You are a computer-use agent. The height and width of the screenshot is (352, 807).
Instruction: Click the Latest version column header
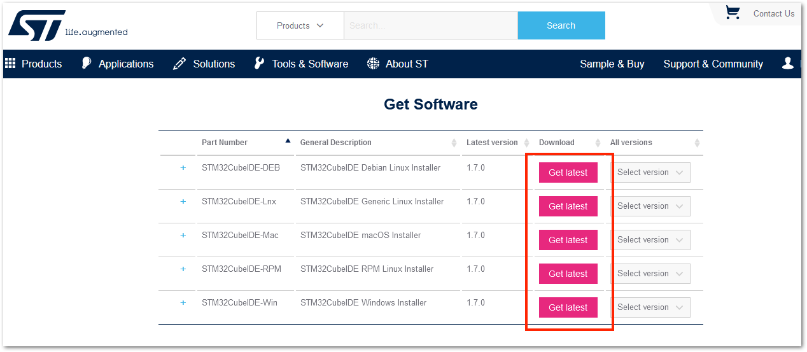click(x=492, y=143)
